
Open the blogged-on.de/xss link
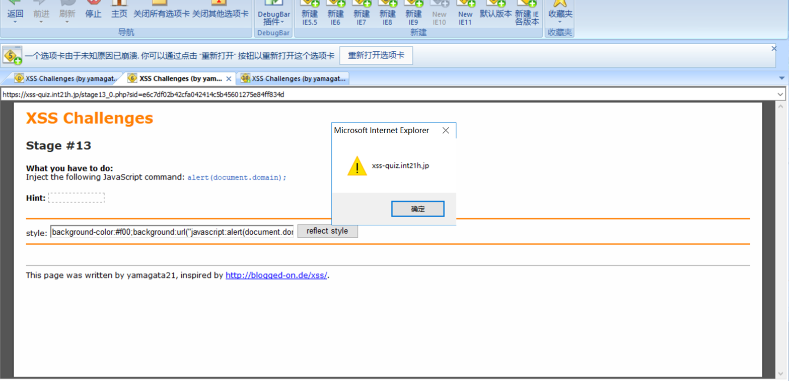pos(276,275)
